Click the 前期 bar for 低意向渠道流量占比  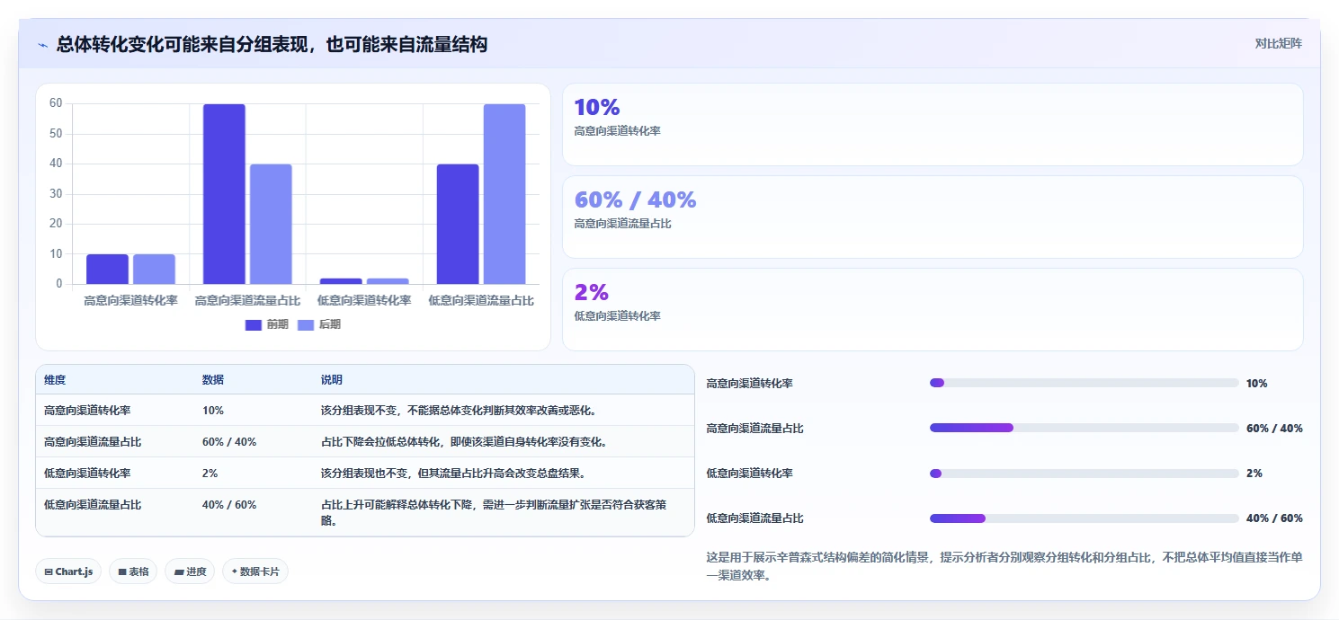point(458,225)
